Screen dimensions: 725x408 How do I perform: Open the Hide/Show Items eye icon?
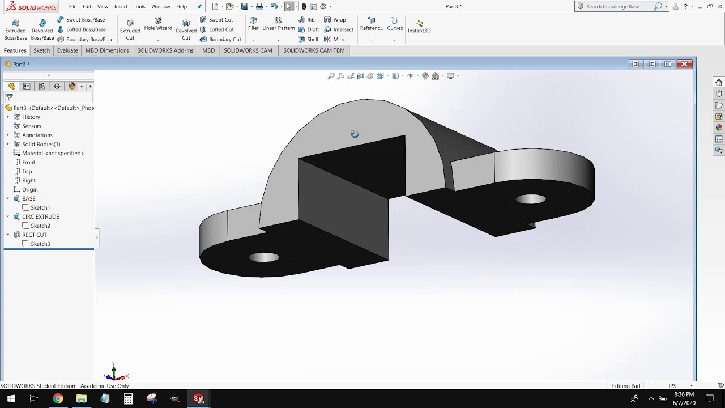tap(410, 76)
